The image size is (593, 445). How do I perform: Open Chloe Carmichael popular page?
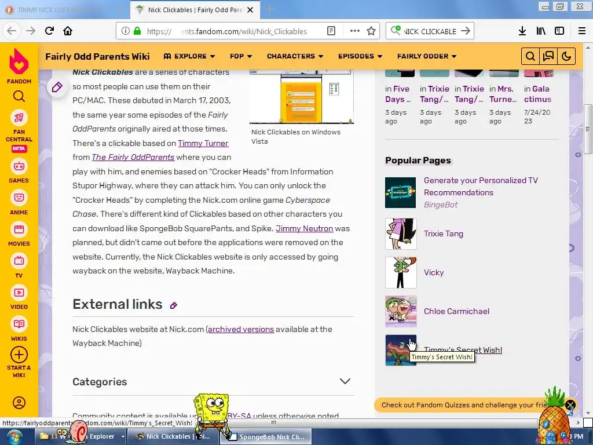[456, 311]
